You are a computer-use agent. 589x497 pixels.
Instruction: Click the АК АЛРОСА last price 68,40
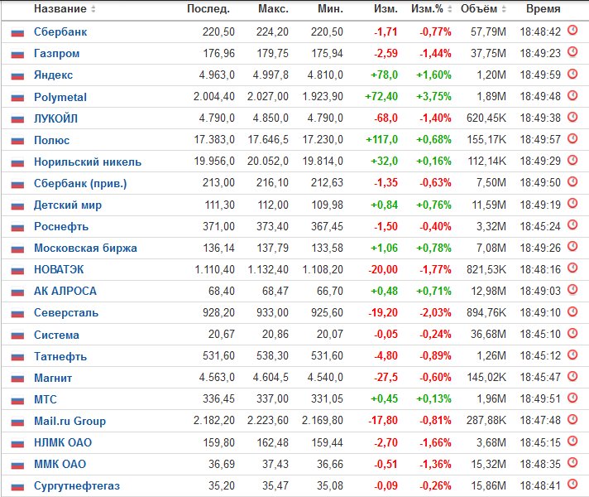point(222,291)
